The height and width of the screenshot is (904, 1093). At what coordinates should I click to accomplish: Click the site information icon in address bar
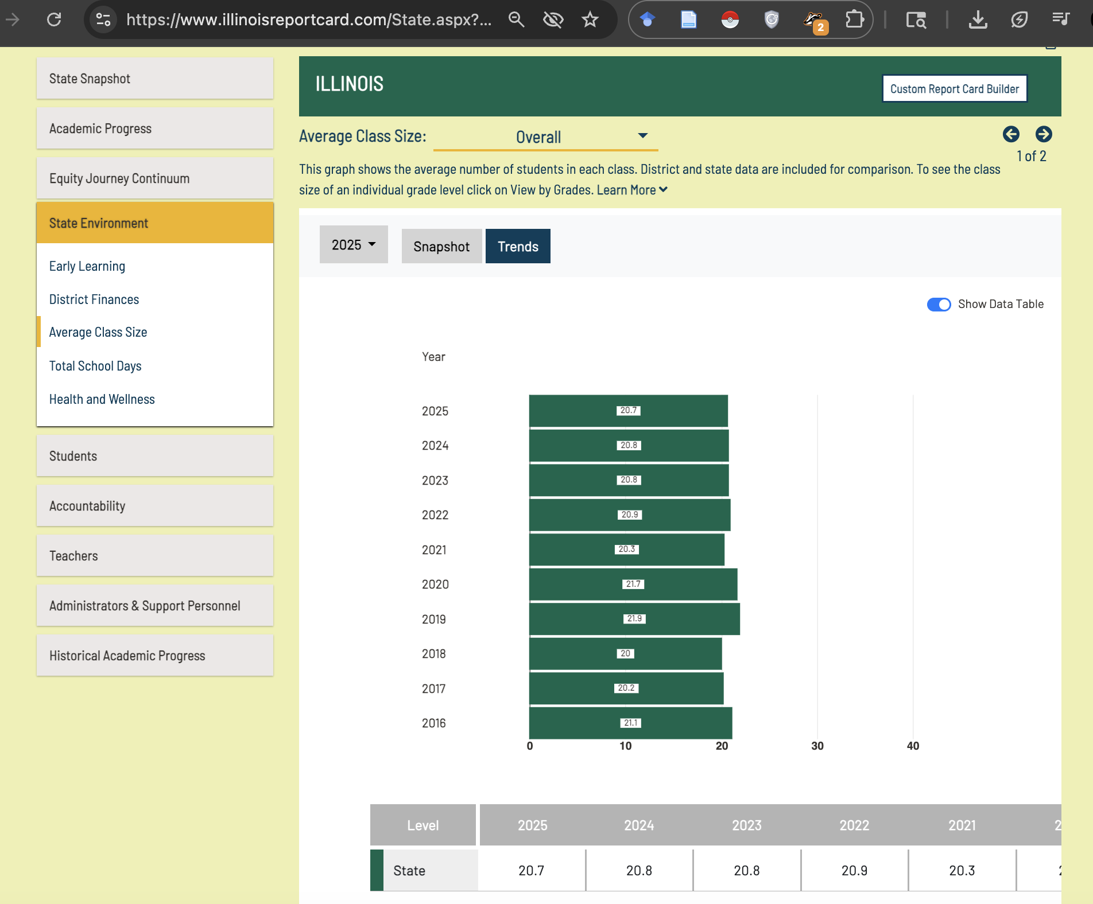[103, 20]
